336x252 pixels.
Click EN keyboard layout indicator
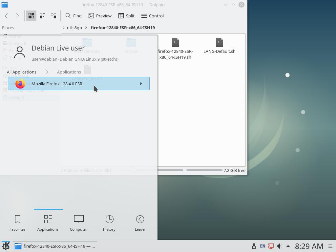click(x=262, y=246)
